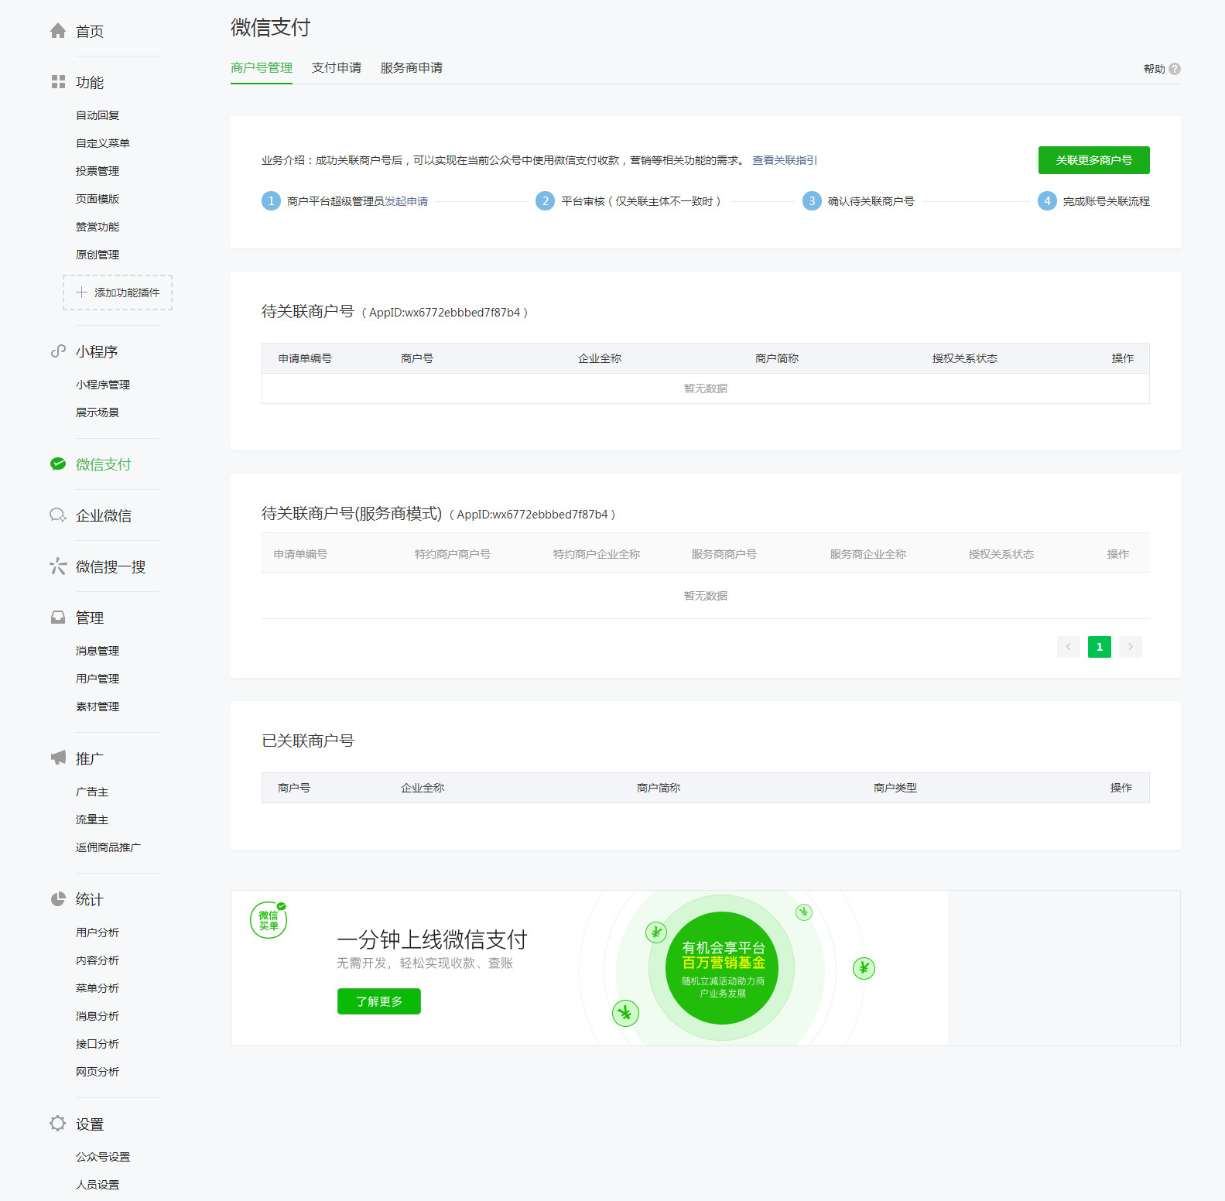Open 流量主 in the sidebar

[92, 819]
